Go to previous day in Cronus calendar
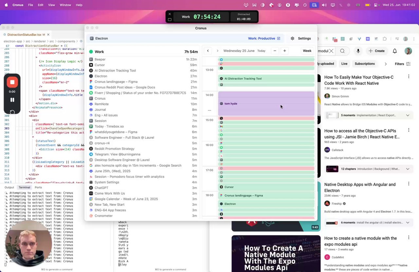This screenshot has height=272, width=419. click(x=208, y=51)
